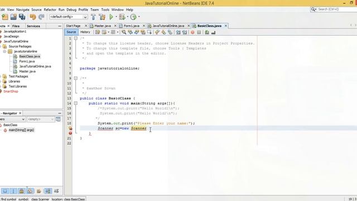Click the Redo arrow icon
The height and width of the screenshot is (201, 357).
tap(41, 17)
